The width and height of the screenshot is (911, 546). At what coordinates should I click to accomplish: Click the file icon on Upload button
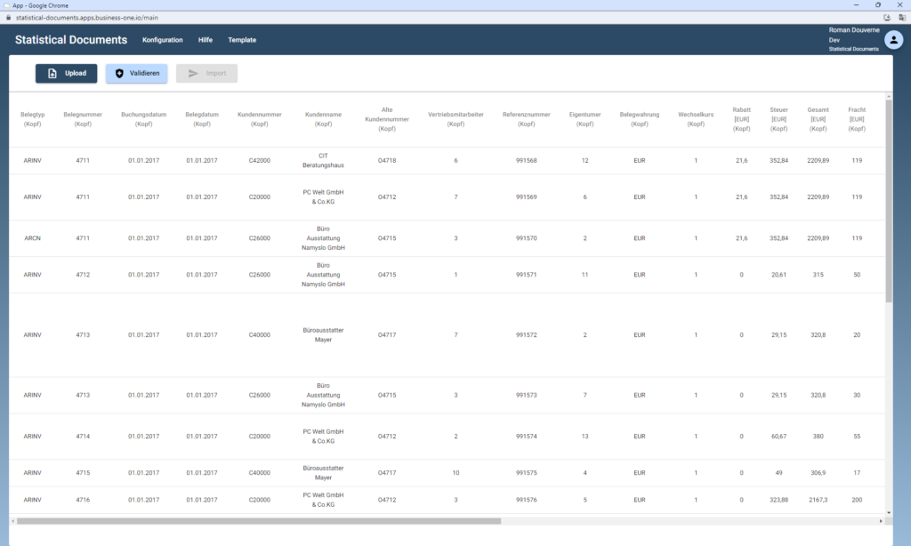[52, 74]
